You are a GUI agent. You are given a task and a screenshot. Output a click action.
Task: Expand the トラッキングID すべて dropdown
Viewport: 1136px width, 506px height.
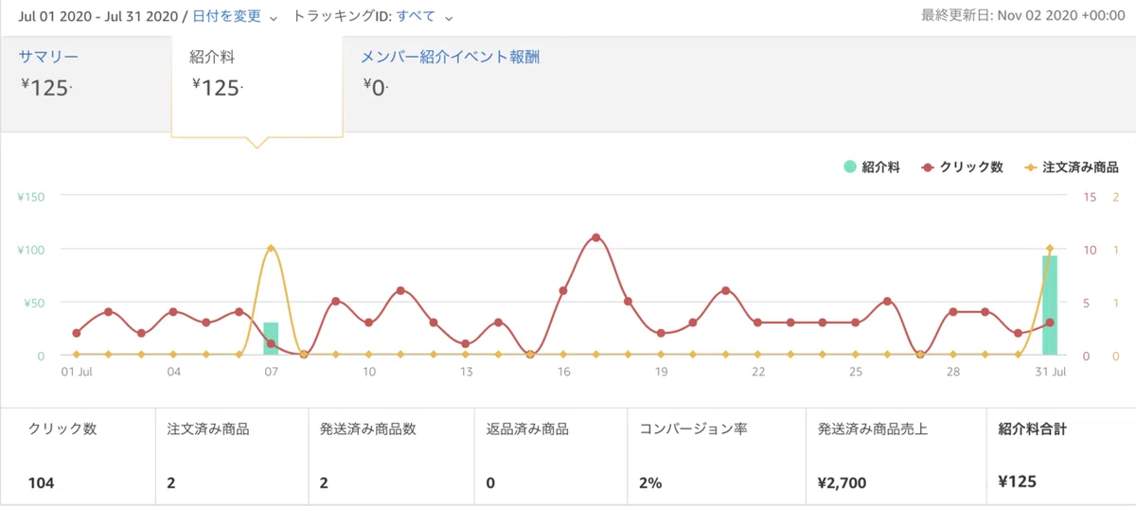(x=424, y=17)
